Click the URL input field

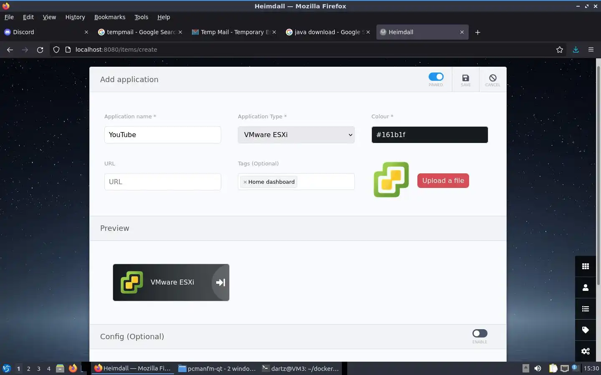point(163,182)
